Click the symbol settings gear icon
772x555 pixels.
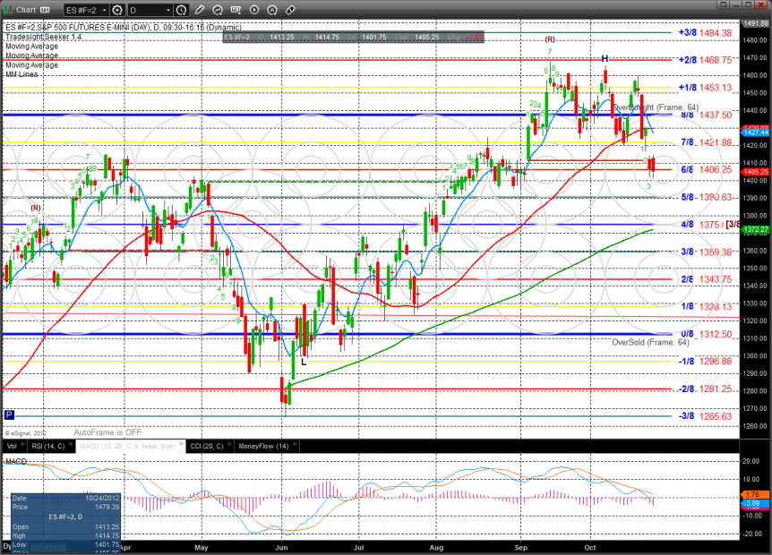(x=116, y=10)
